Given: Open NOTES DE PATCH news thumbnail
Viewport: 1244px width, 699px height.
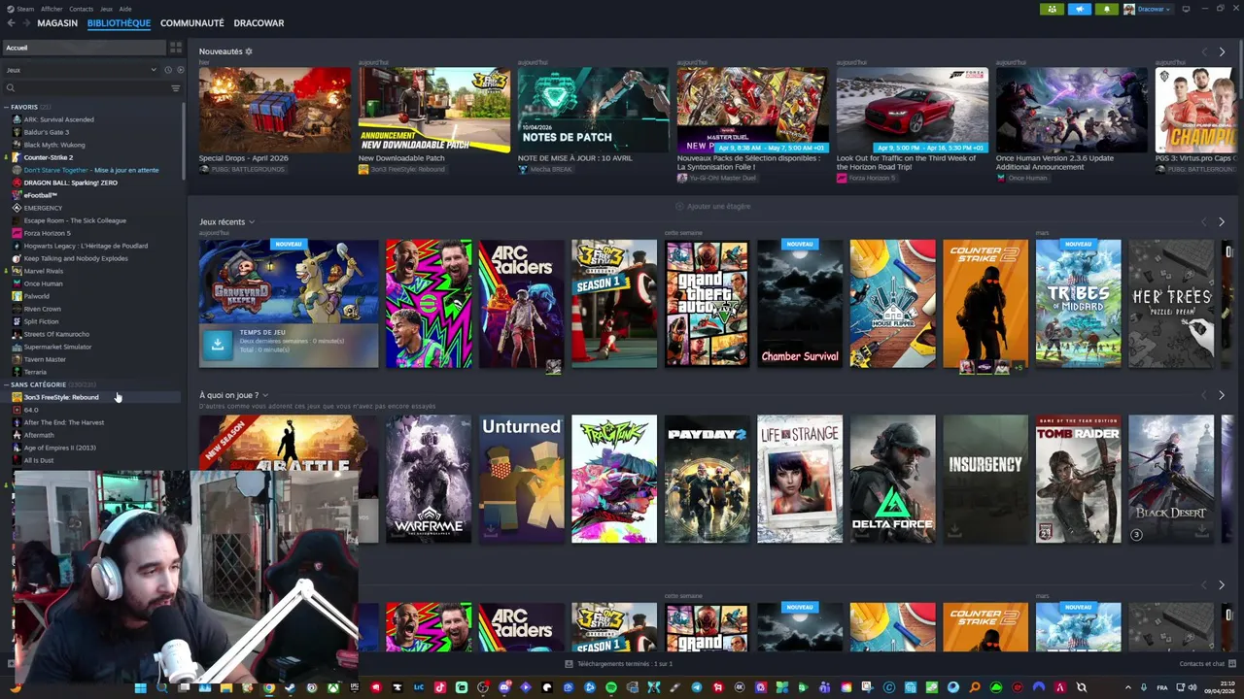Looking at the screenshot, I should tap(593, 110).
